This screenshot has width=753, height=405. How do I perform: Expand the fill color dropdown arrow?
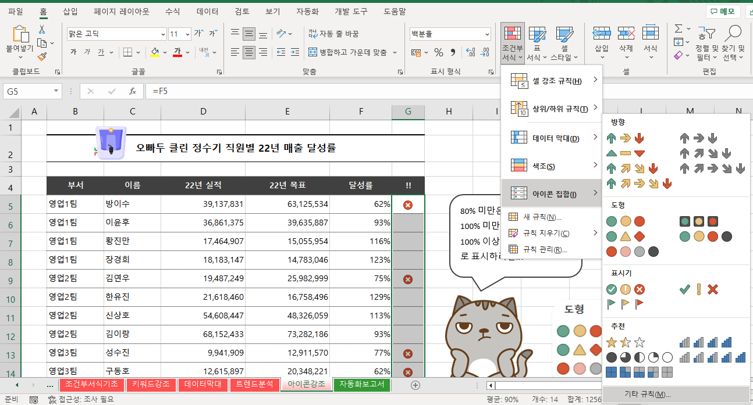point(165,52)
